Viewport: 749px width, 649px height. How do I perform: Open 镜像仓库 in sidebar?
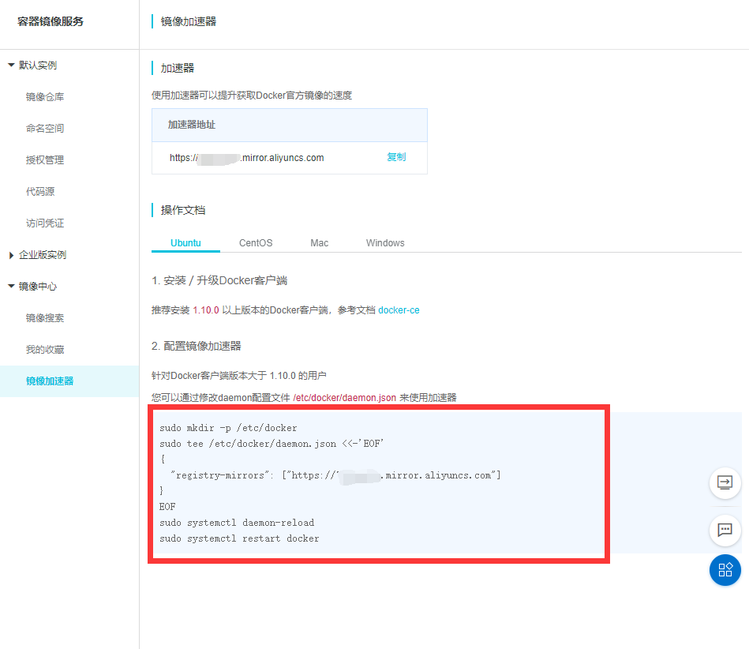45,97
